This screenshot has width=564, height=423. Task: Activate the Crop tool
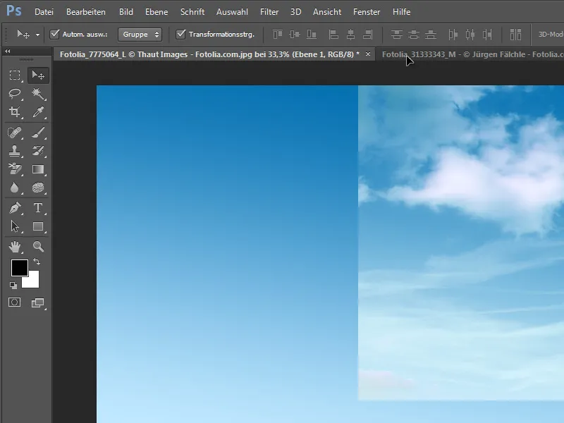(x=15, y=112)
